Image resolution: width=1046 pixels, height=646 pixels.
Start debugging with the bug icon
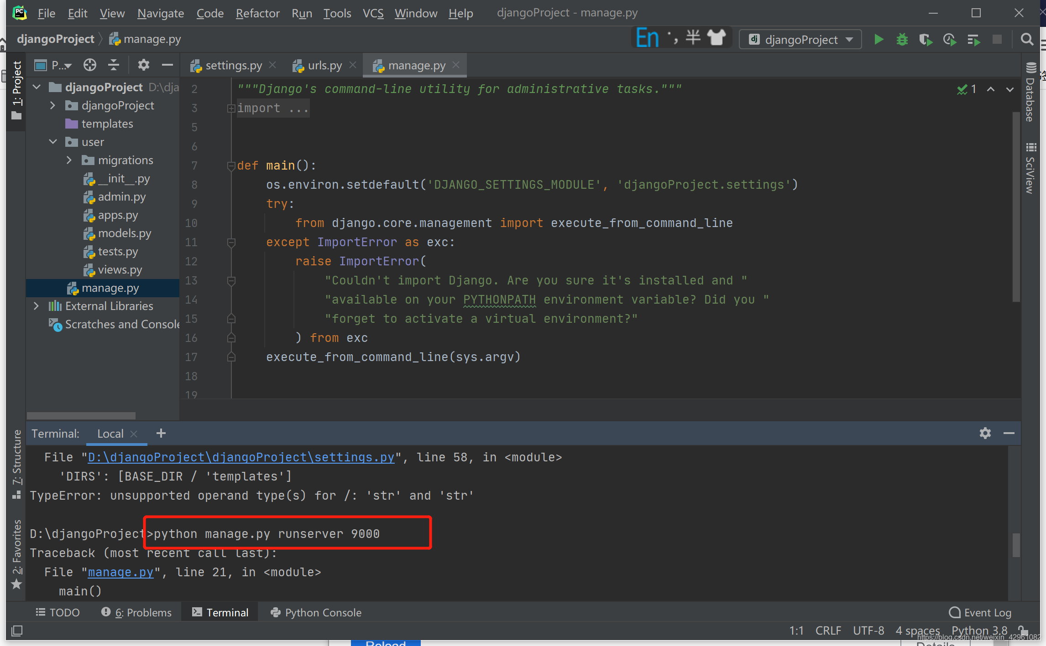coord(902,40)
